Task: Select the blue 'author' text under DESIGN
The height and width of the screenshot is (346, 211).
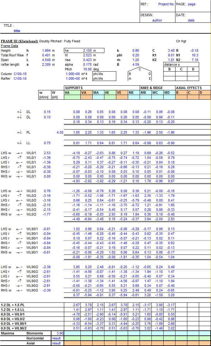Action: pyautogui.click(x=157, y=20)
